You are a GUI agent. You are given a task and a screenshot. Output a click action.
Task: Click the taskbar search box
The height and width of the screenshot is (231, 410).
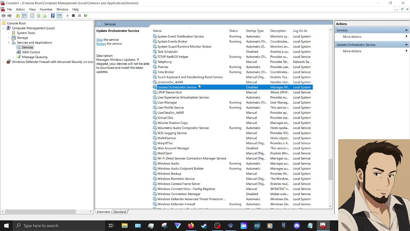tap(59, 226)
